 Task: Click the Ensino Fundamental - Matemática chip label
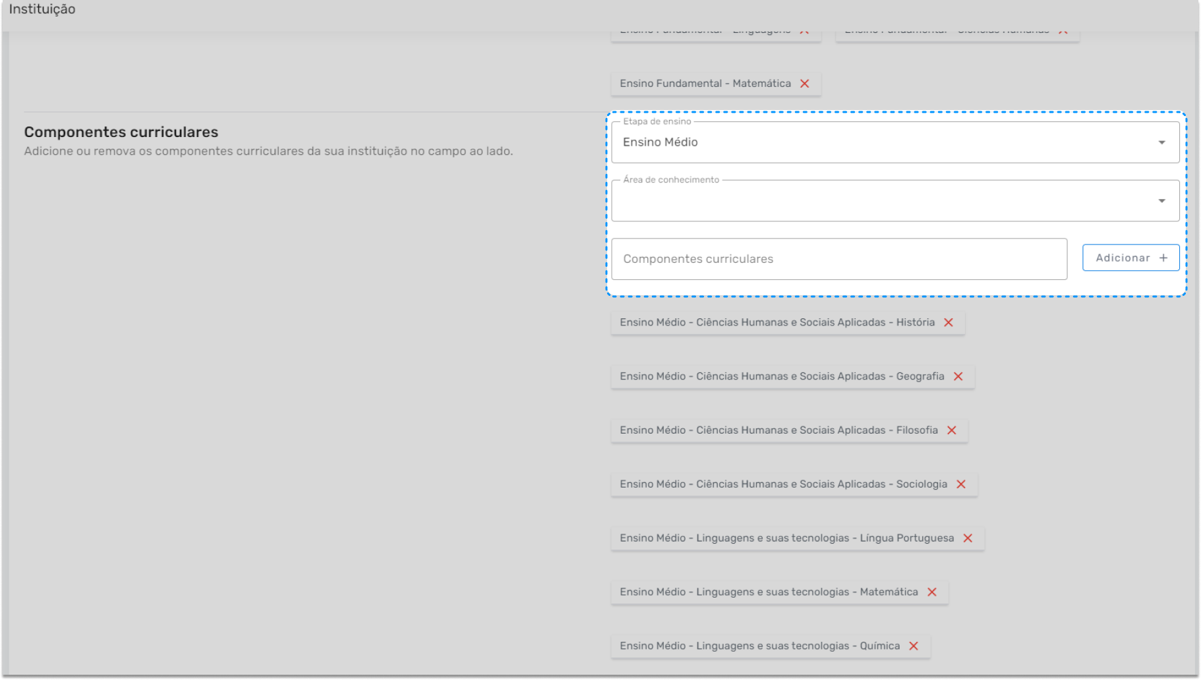pos(705,84)
